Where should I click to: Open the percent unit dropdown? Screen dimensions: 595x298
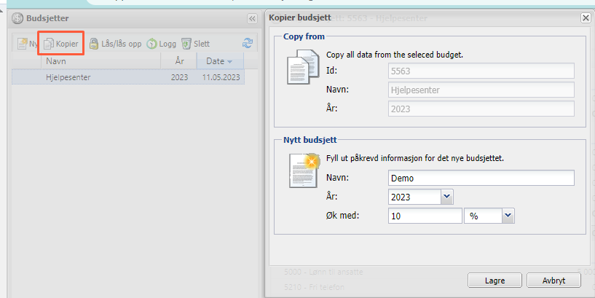point(508,216)
